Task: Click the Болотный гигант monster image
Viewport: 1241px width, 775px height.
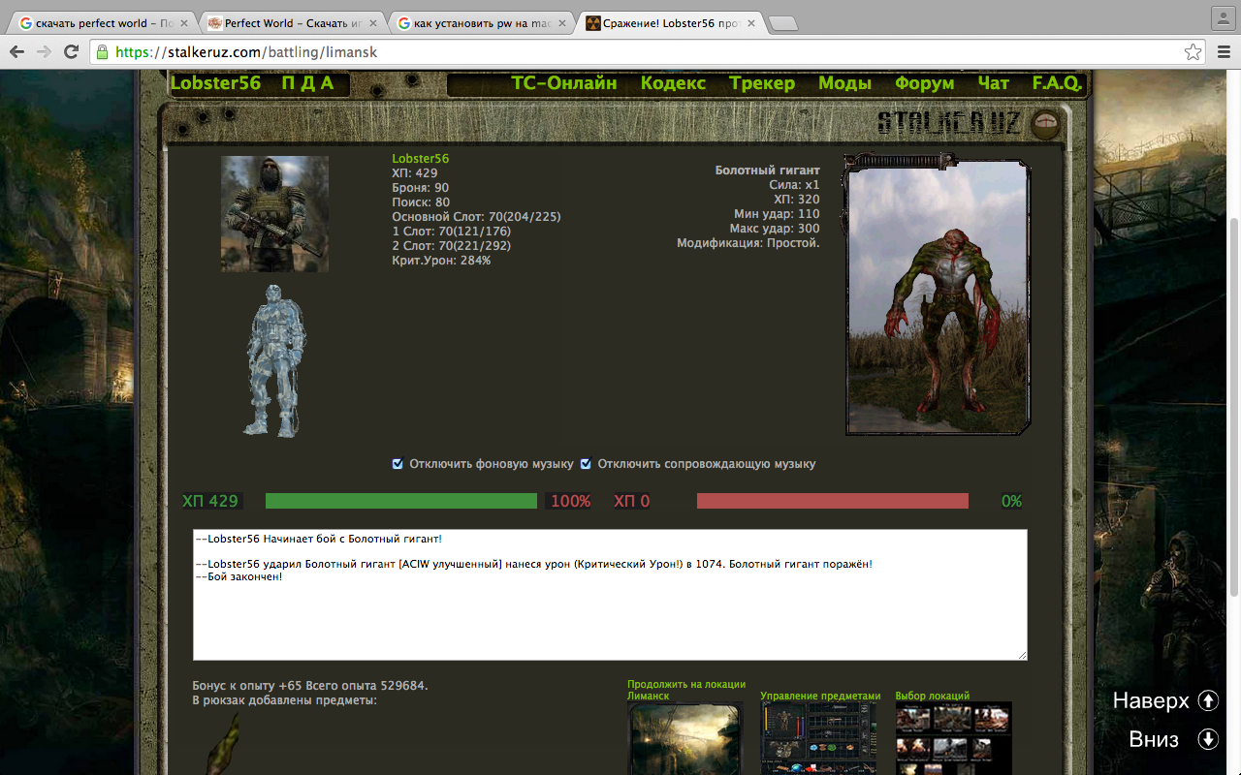Action: click(x=937, y=298)
